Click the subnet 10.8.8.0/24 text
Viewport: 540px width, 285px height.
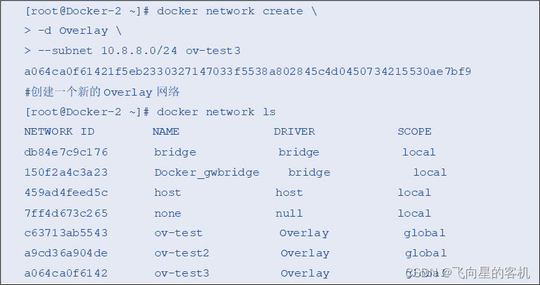coord(139,51)
